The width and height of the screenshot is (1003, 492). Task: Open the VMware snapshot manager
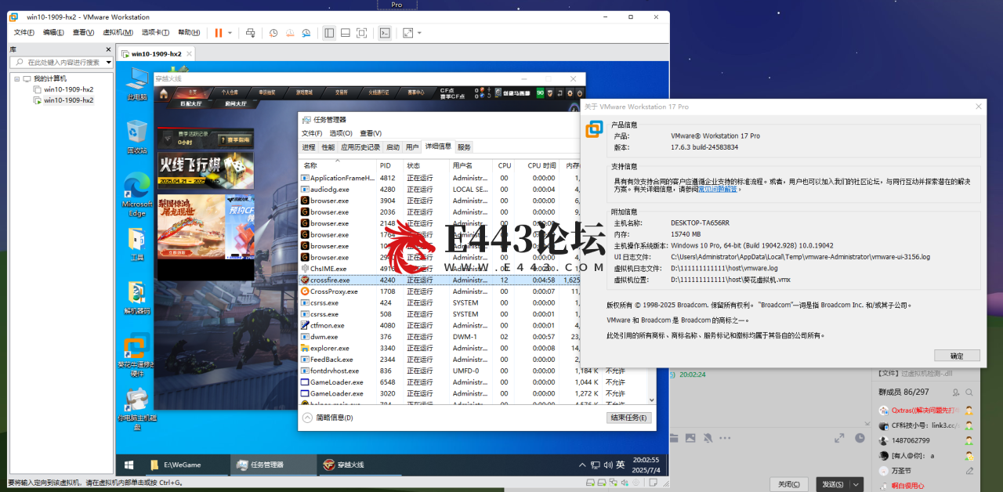[x=306, y=33]
